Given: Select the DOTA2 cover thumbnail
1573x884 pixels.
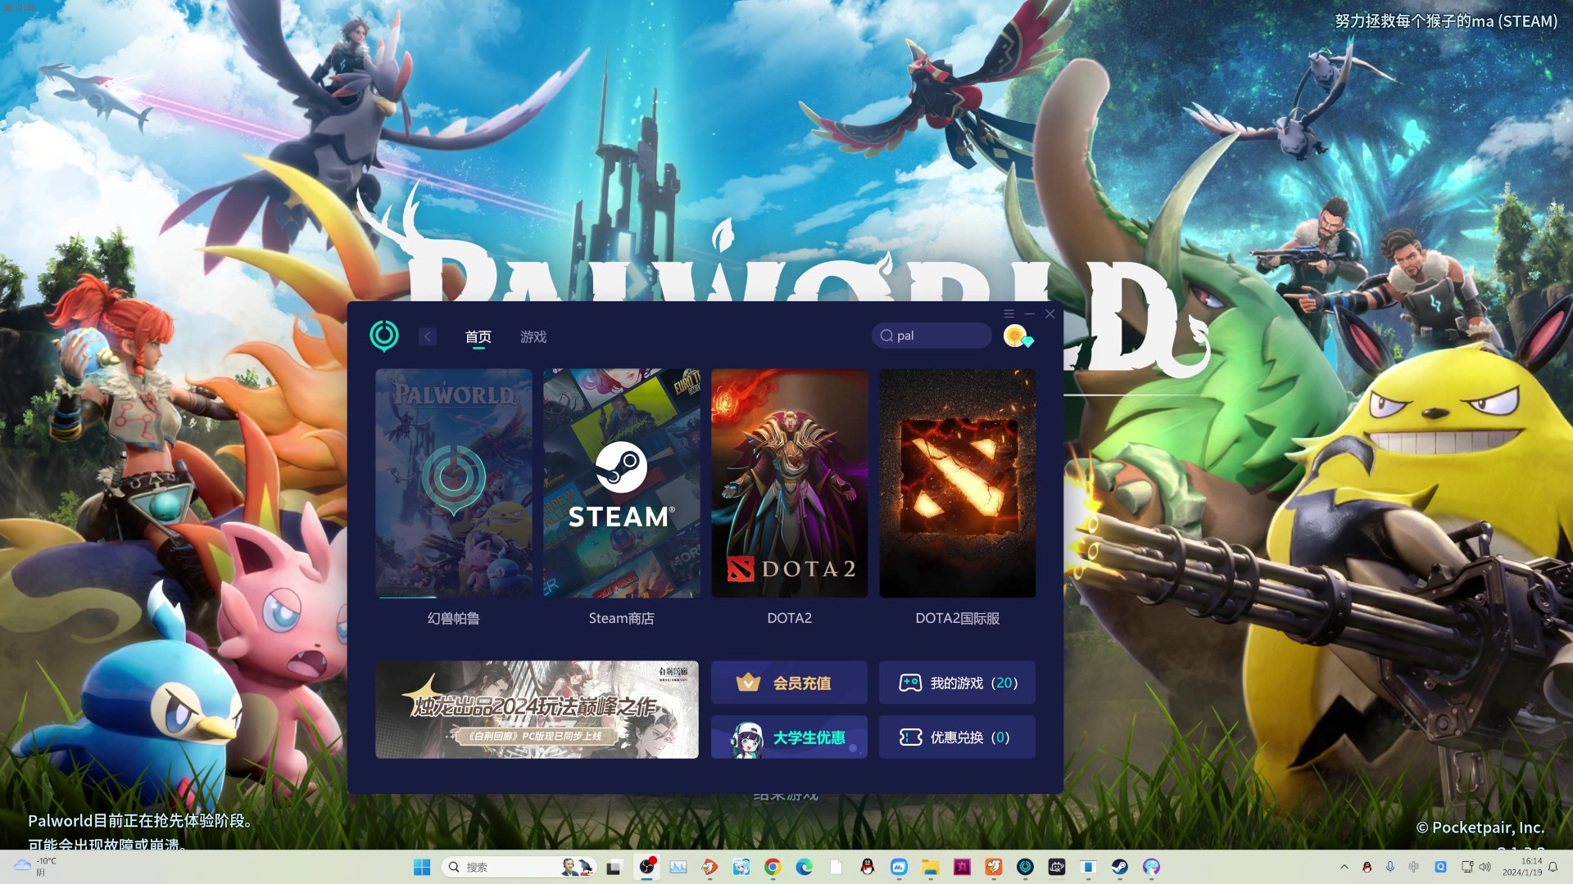Looking at the screenshot, I should click(790, 483).
